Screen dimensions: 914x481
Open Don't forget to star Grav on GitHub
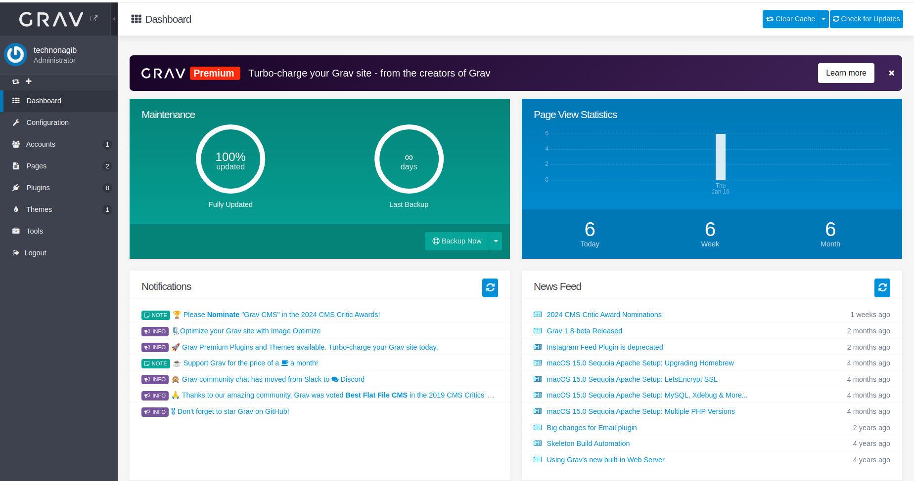pyautogui.click(x=233, y=411)
